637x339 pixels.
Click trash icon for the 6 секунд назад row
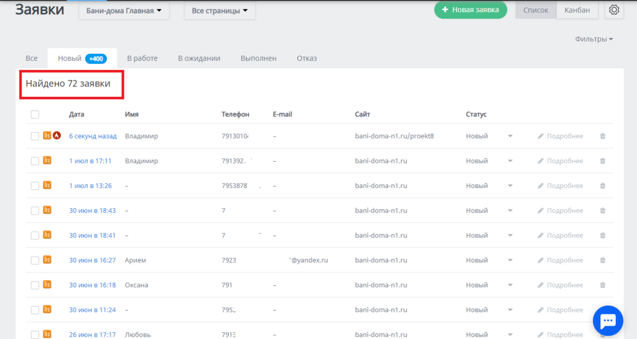[603, 136]
